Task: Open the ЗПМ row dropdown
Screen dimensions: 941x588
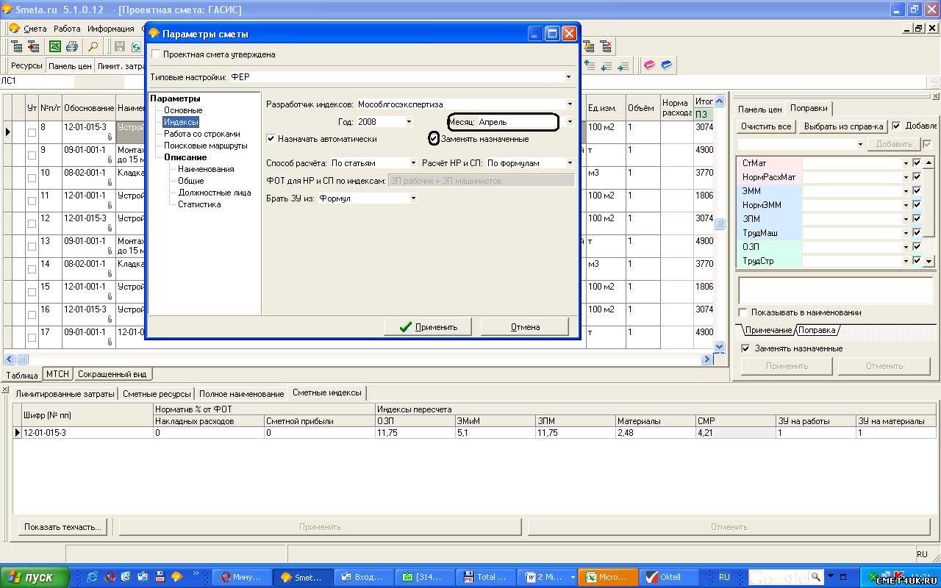Action: click(x=906, y=219)
